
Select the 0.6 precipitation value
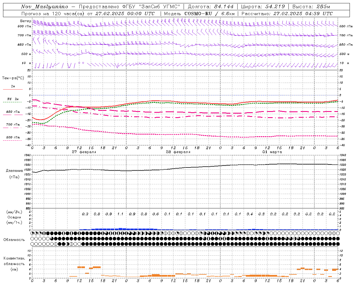pos(156,214)
